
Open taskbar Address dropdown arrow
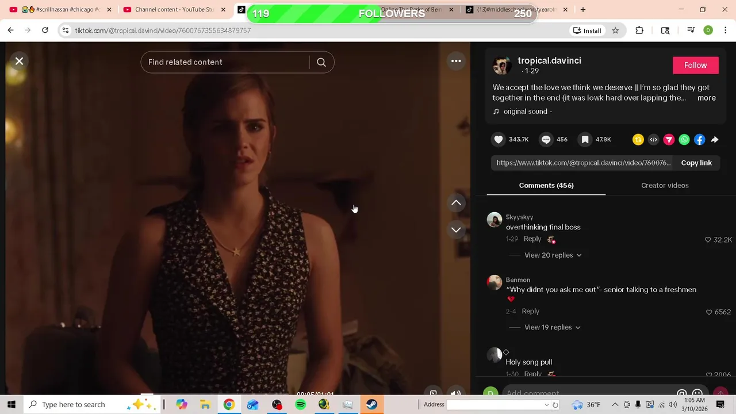[x=546, y=405]
